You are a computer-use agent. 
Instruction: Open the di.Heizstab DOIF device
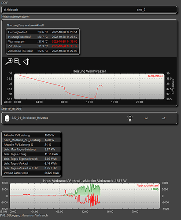click(x=11, y=10)
